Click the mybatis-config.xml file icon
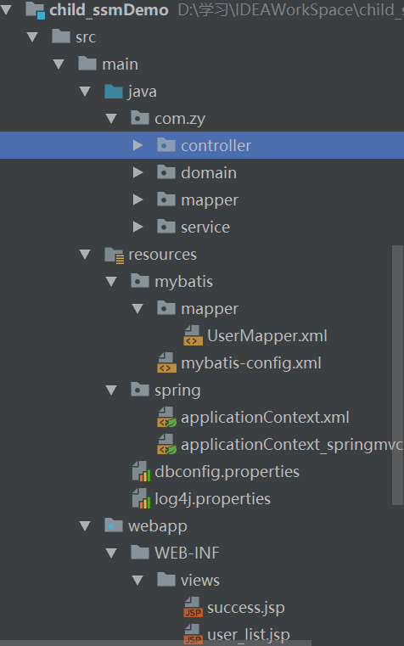Image resolution: width=404 pixels, height=646 pixels. click(x=167, y=363)
